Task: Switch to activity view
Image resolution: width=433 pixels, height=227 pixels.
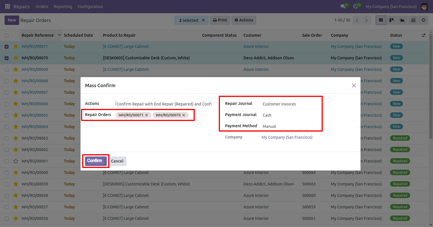Action: pos(424,20)
